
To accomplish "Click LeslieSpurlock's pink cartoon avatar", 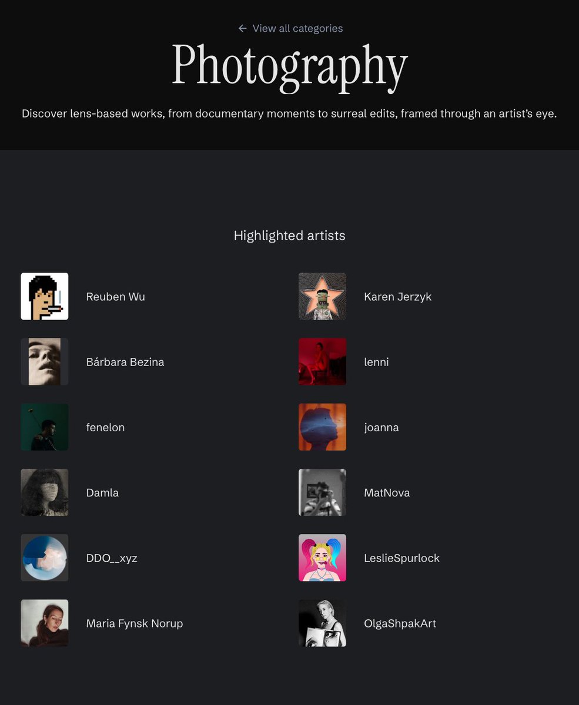I will [x=322, y=558].
